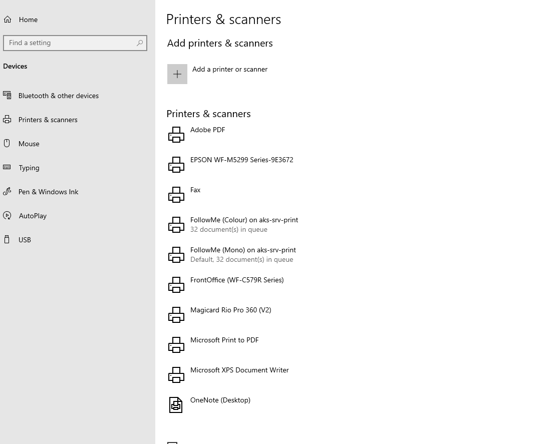Click the FollowMe (Mono) printer icon
Screen dimensions: 551x444
click(x=176, y=255)
